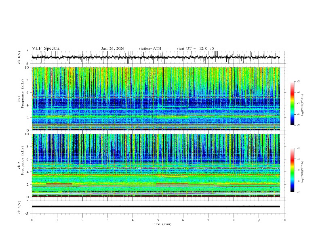The image size is (320, 247).
Task: Click the ch.2 spectrogram panel
Action: 156,165
